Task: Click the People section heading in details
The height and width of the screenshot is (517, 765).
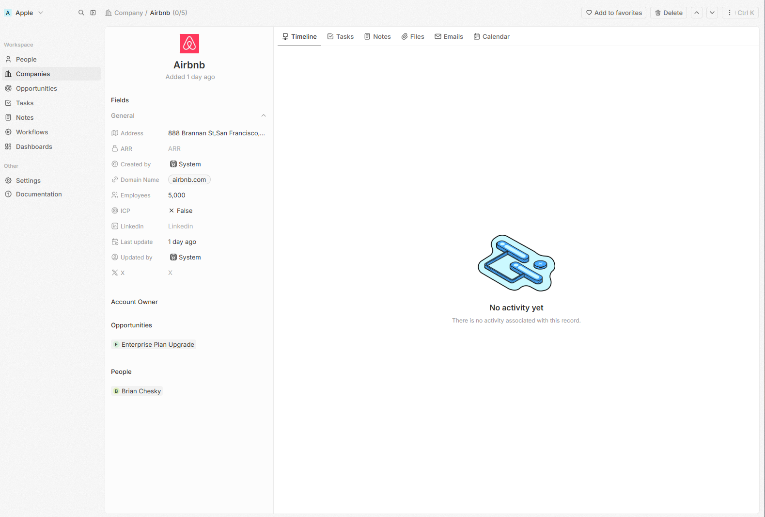Action: pos(121,372)
